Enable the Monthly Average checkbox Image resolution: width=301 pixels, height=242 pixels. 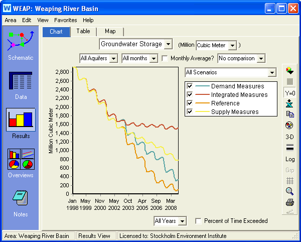tap(165, 58)
